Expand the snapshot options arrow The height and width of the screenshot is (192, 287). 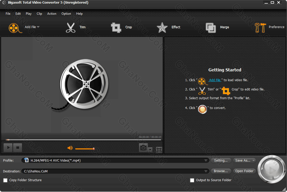click(150, 150)
